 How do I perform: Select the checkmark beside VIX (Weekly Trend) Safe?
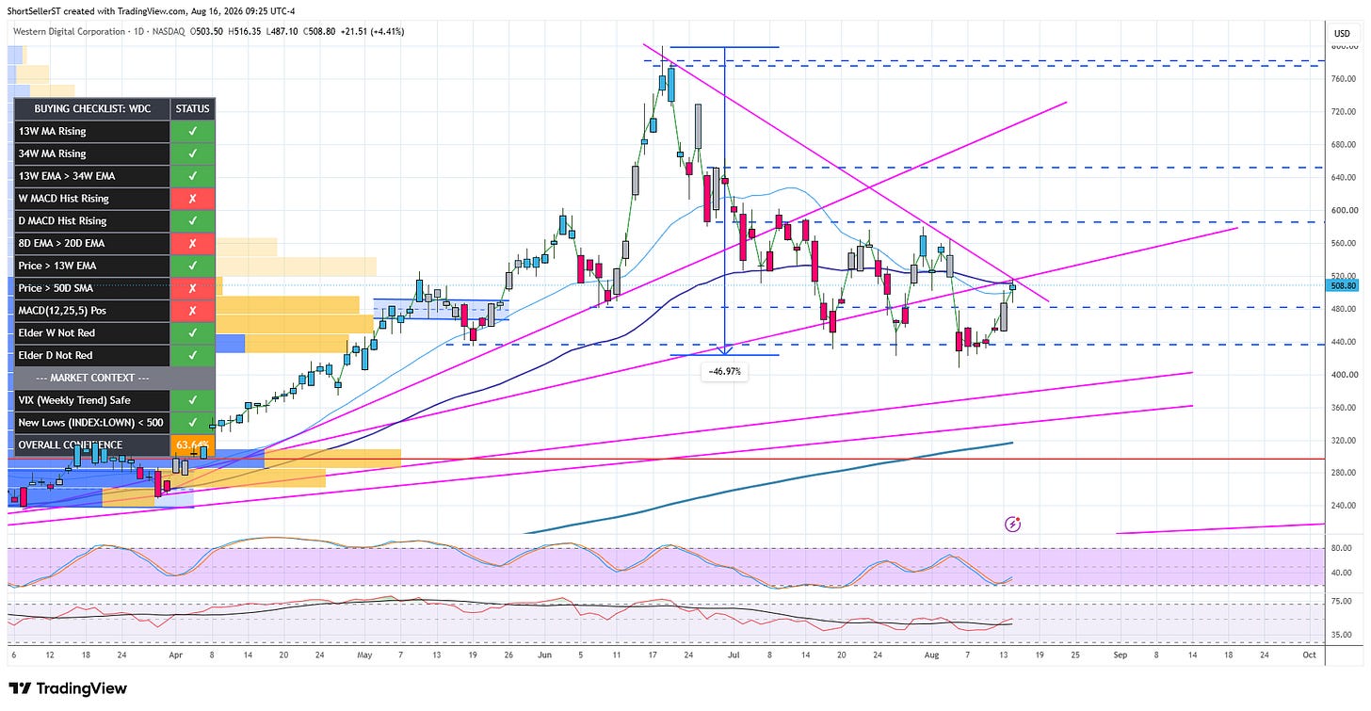tap(193, 400)
